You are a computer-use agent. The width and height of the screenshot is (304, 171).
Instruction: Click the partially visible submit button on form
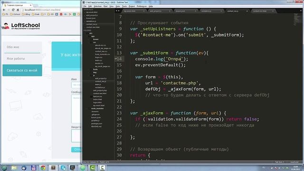click(x=76, y=150)
